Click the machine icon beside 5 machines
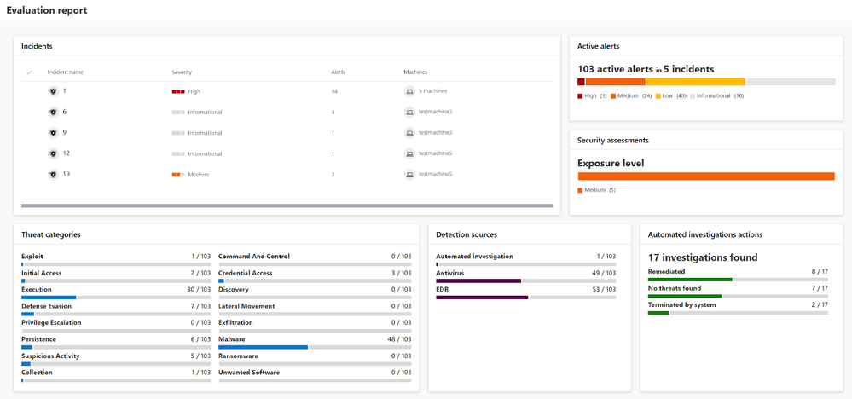 click(409, 91)
